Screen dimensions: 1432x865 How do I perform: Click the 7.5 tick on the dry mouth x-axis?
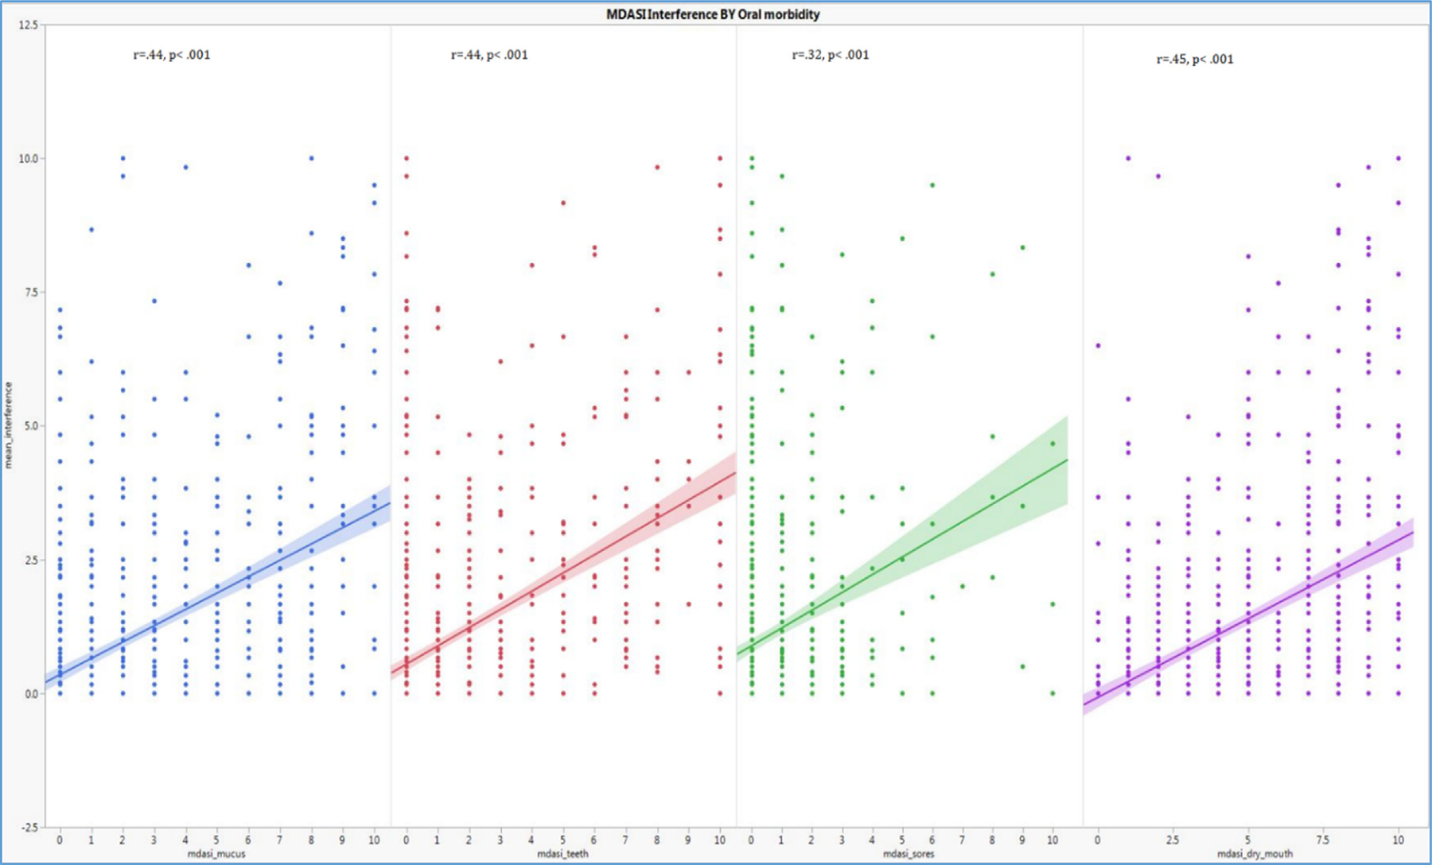pyautogui.click(x=1322, y=840)
